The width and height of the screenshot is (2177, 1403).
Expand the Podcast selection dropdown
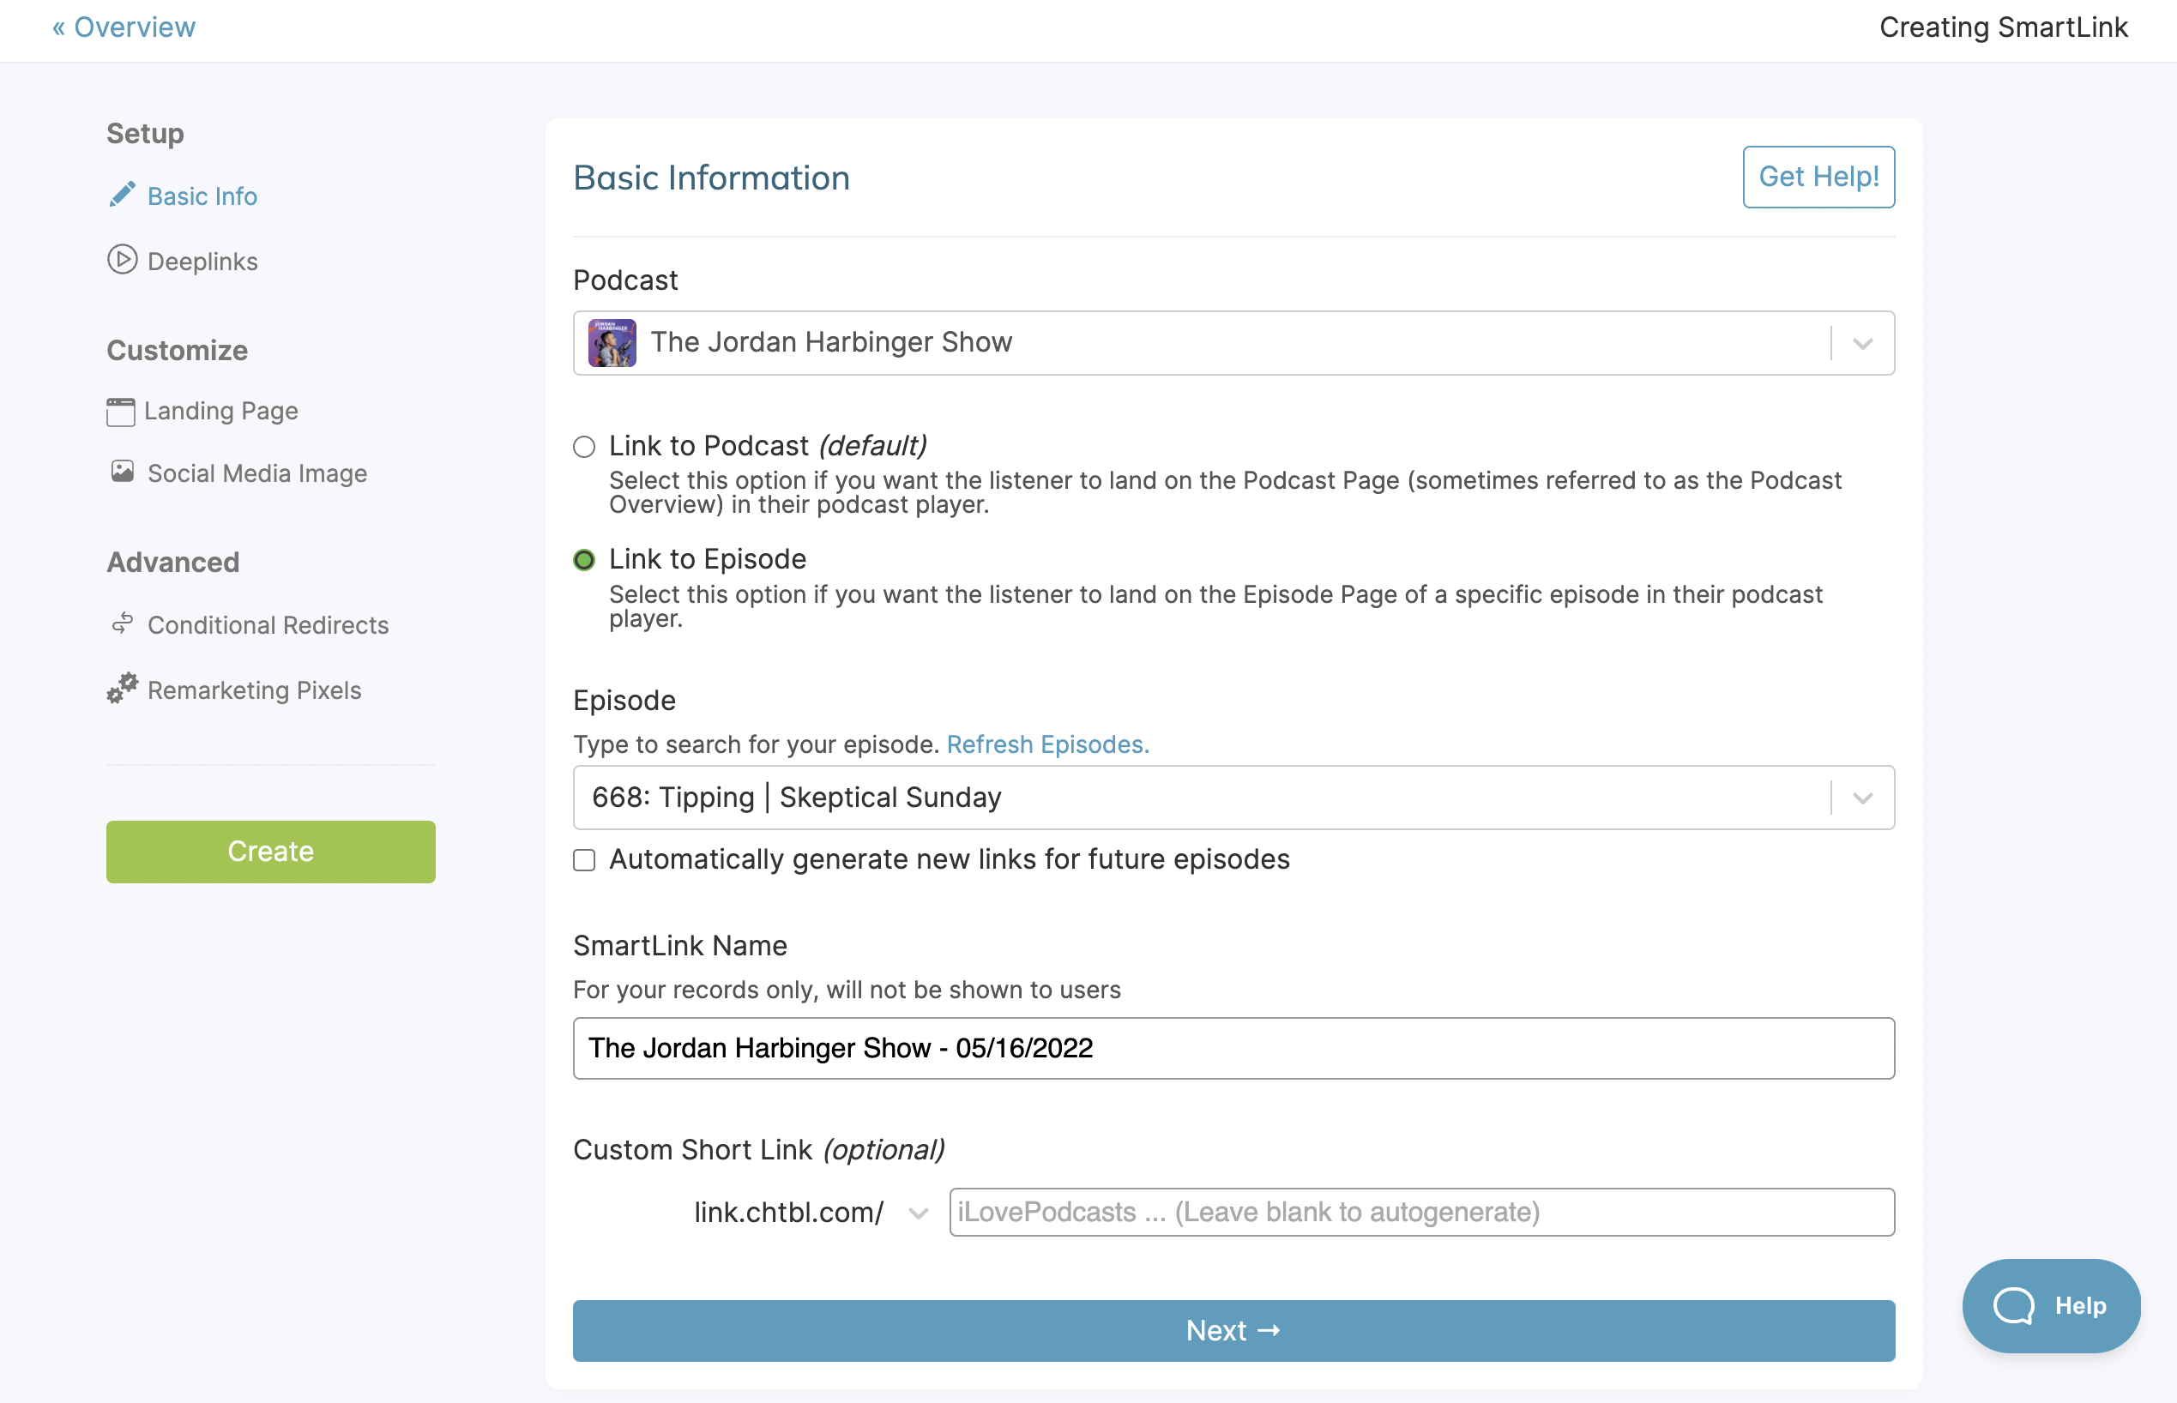1861,342
